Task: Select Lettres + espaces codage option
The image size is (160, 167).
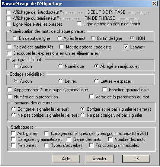Action: [x=96, y=81]
